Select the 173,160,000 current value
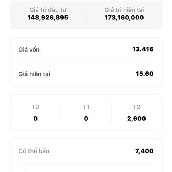 click(124, 17)
